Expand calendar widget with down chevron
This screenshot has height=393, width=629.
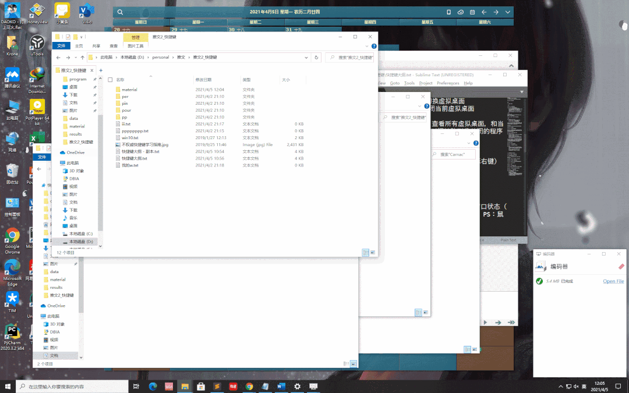(x=507, y=12)
